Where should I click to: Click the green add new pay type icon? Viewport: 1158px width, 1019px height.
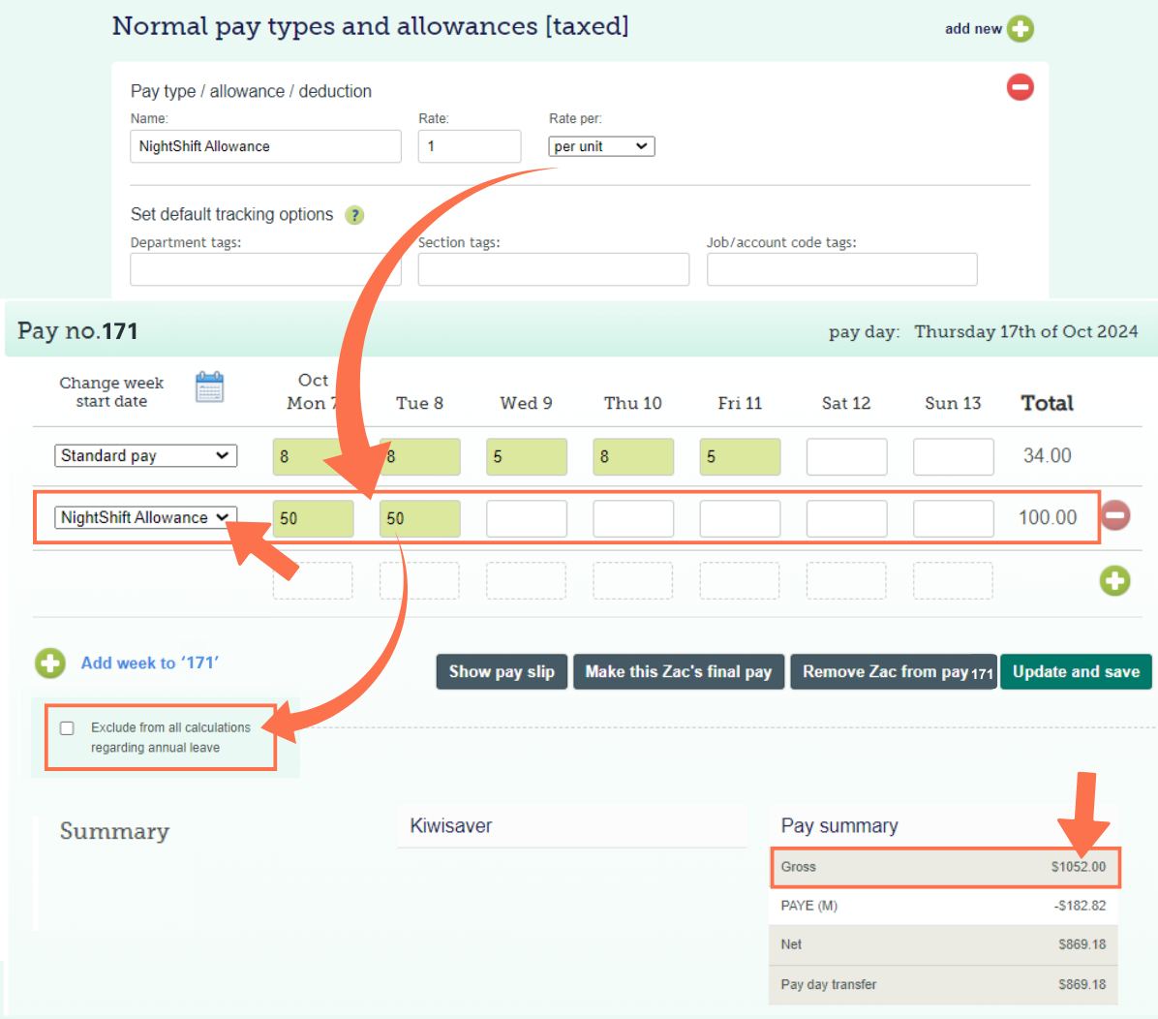click(x=1021, y=29)
